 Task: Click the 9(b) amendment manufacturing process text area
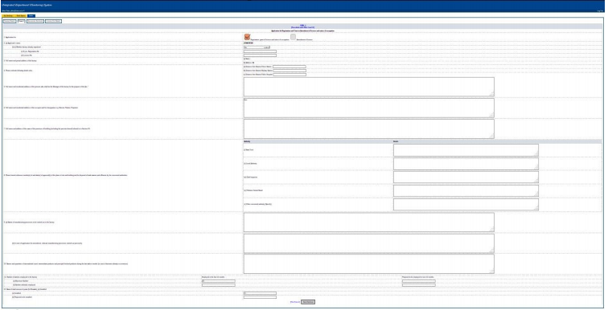[369, 243]
